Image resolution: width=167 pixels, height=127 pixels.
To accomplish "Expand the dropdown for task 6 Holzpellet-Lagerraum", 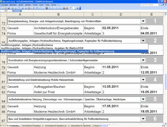I will coord(143,119).
